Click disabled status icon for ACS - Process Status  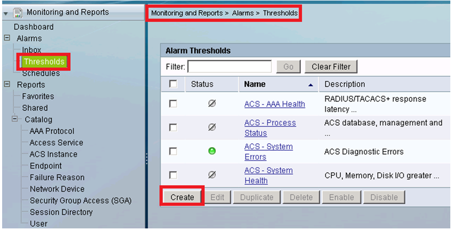click(x=212, y=127)
